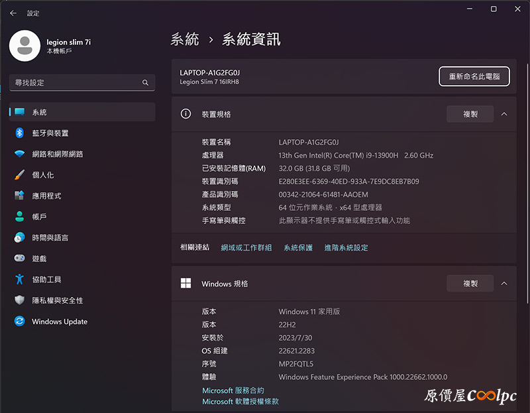This screenshot has height=413, width=530.
Task: Click the Windows Update sync icon
Action: pyautogui.click(x=20, y=321)
